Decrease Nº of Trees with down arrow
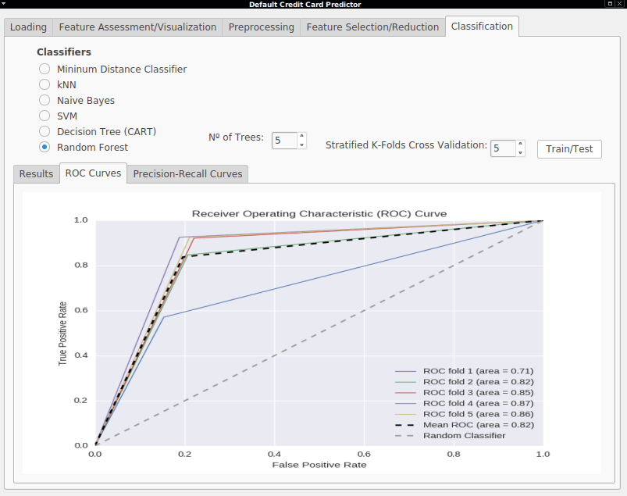This screenshot has width=627, height=496. [302, 145]
